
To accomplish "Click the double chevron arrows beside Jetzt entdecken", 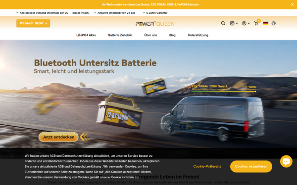I will [85, 137].
